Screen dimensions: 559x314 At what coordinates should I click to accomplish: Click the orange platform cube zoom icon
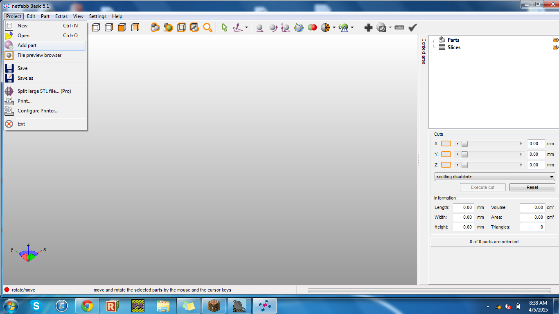181,27
